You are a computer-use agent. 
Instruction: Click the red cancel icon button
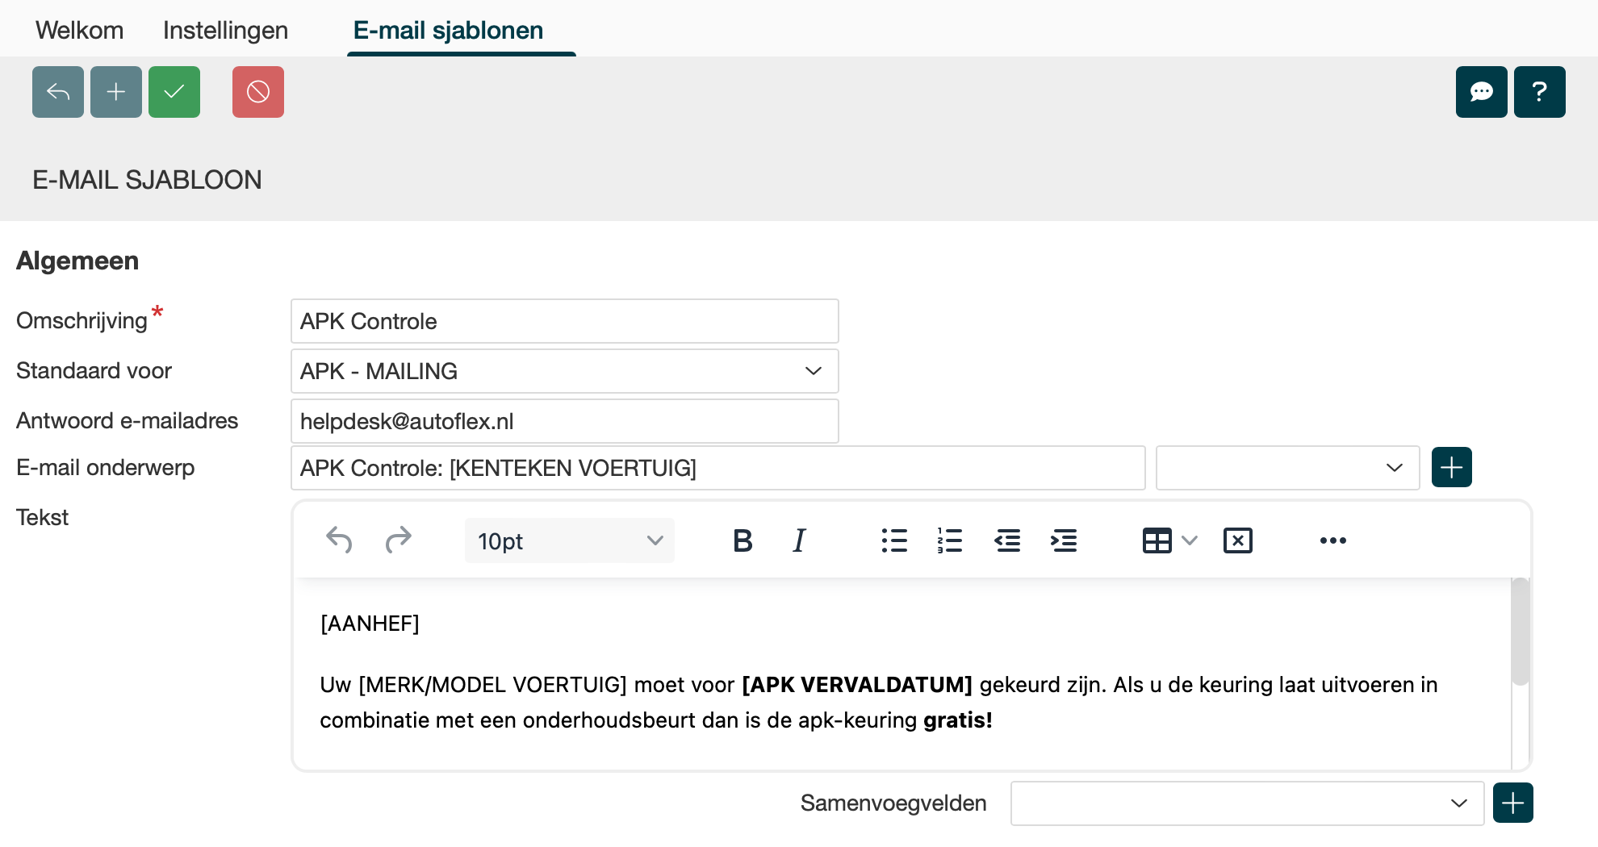258,92
